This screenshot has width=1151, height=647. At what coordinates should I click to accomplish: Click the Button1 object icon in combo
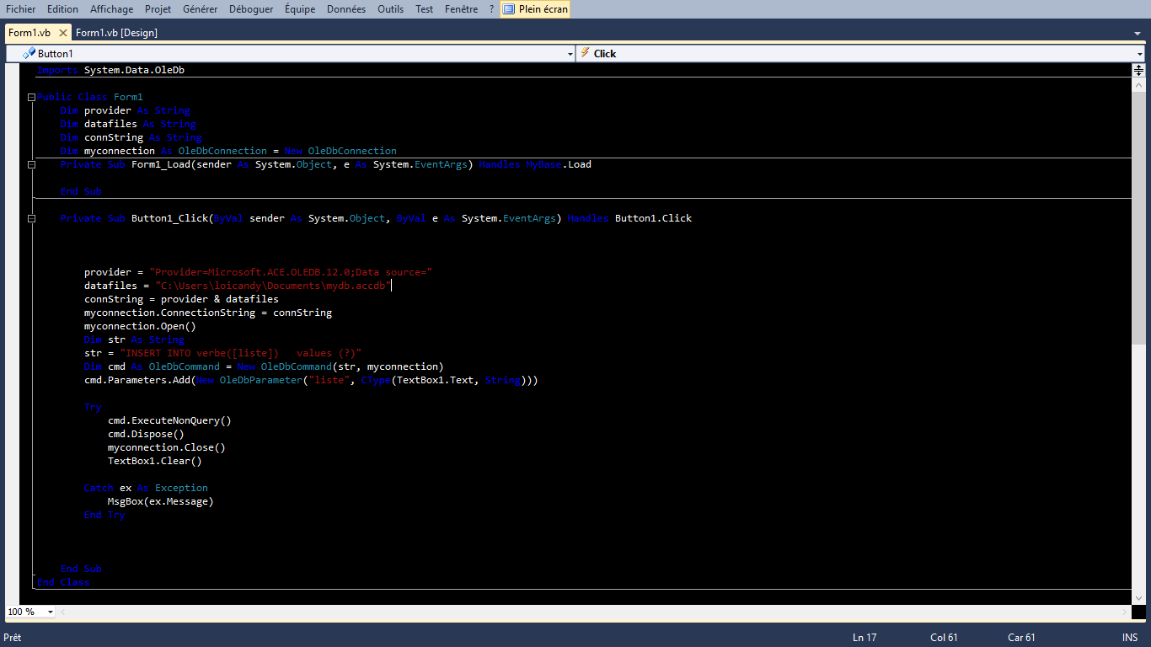29,53
